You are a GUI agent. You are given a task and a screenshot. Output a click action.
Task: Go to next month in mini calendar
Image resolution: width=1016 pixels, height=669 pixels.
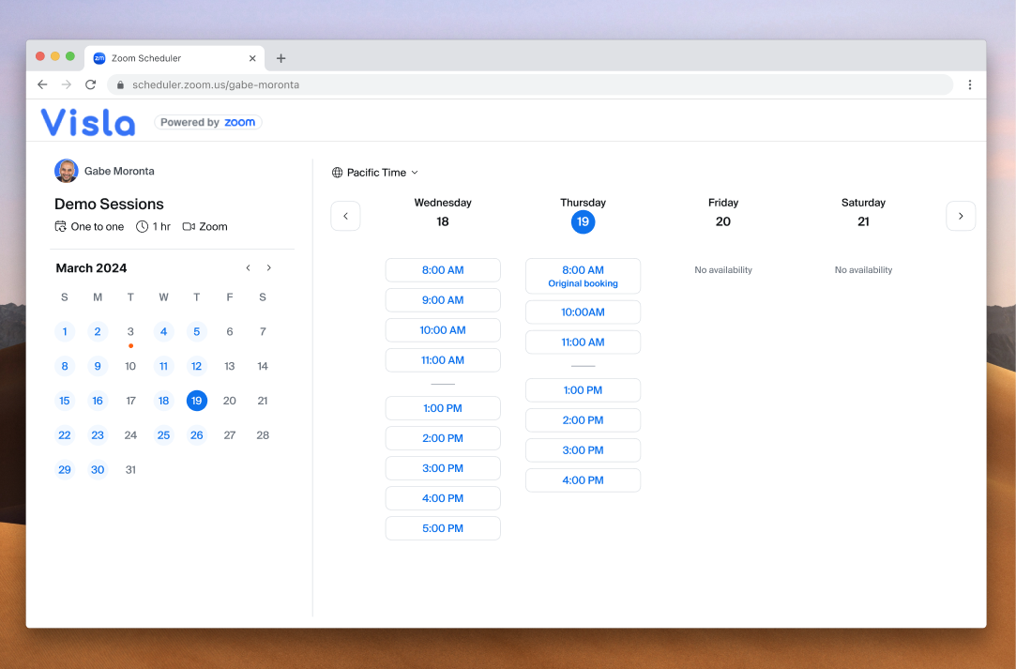[x=269, y=267]
